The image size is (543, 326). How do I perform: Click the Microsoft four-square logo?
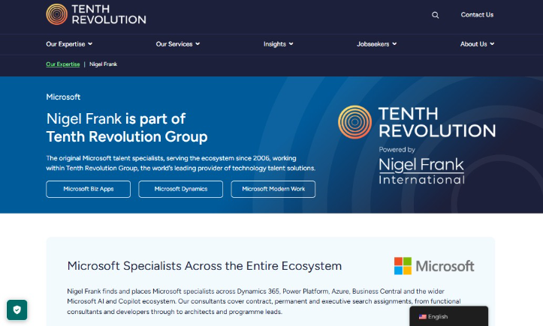tap(403, 266)
